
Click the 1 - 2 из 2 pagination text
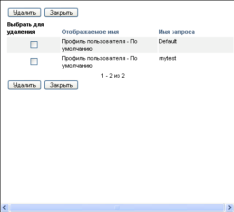coord(113,76)
